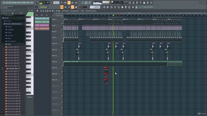Toggle the highlighted typing keyboard to piano button
Screen dimensions: 207x116
click(62, 7)
